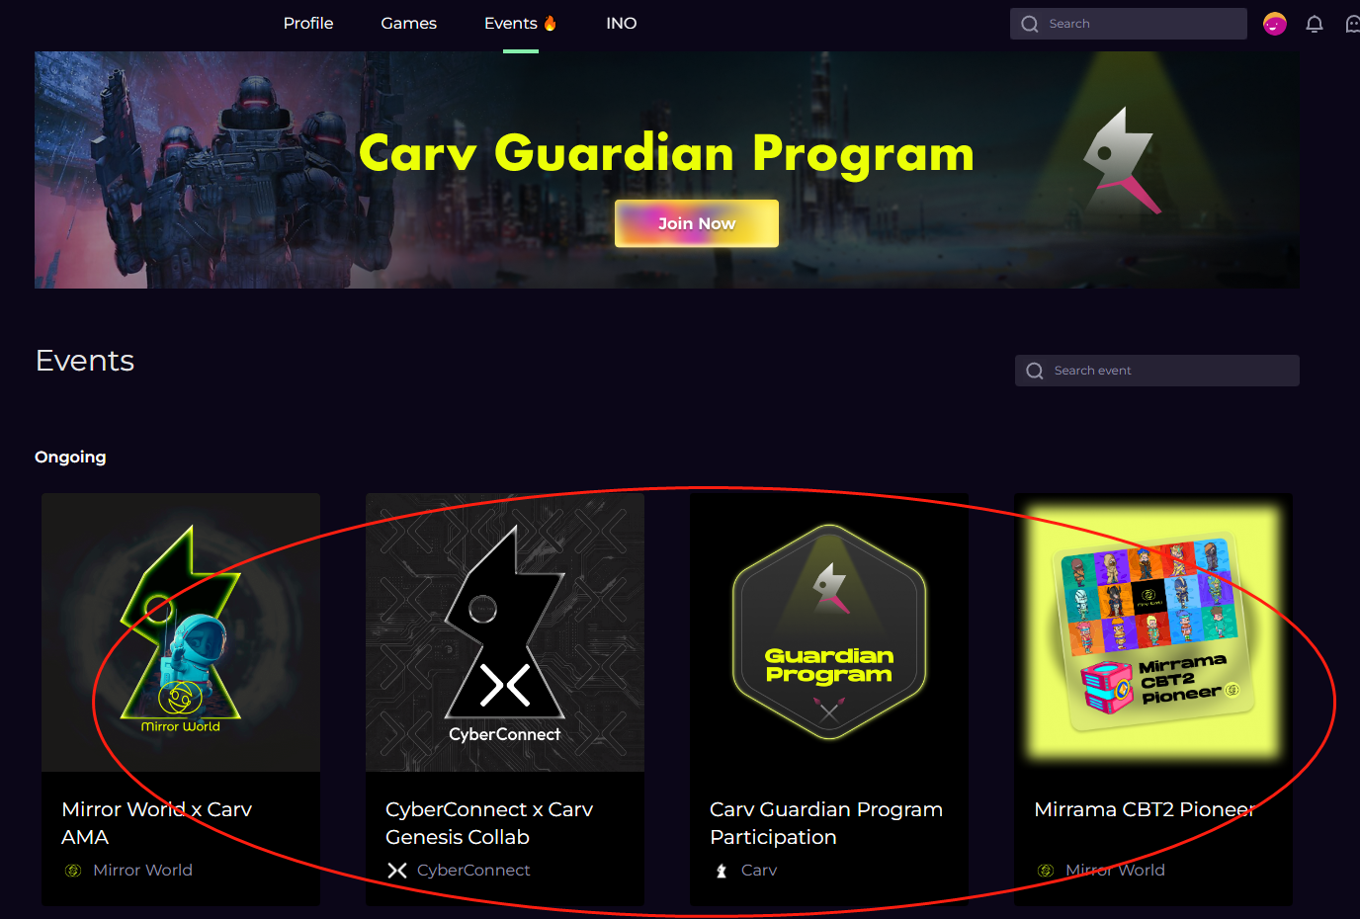Switch to the Games tab
Screen dimensions: 1360x919
click(x=409, y=23)
